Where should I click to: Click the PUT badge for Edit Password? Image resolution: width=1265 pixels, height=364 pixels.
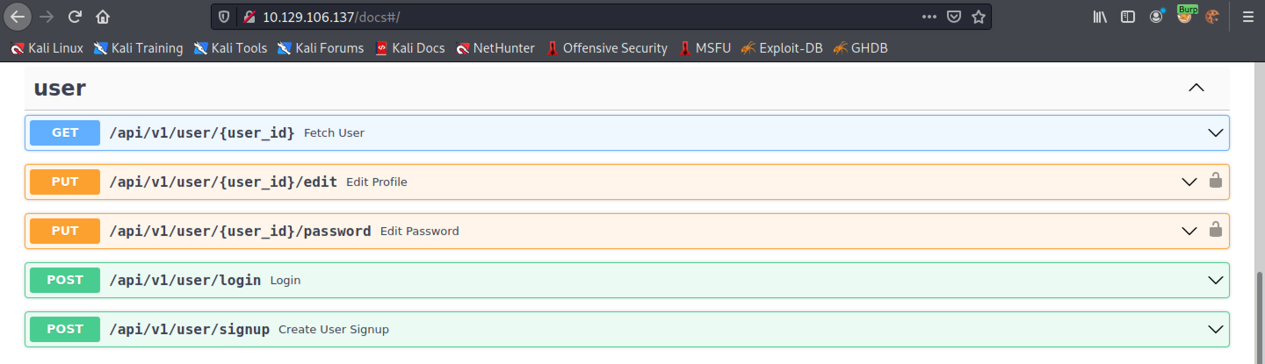(x=65, y=231)
